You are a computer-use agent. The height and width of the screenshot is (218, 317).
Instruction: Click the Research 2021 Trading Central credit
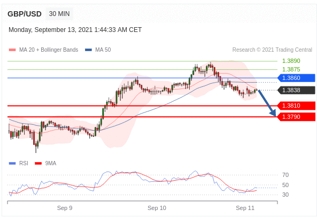click(272, 50)
